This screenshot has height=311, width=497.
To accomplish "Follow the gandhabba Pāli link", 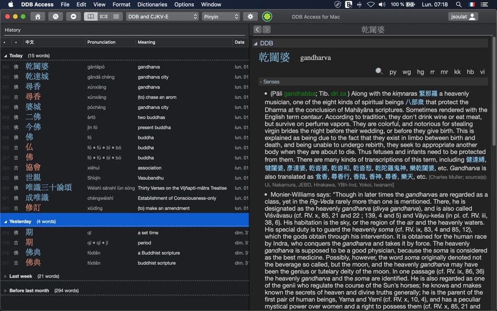I will pos(300,94).
